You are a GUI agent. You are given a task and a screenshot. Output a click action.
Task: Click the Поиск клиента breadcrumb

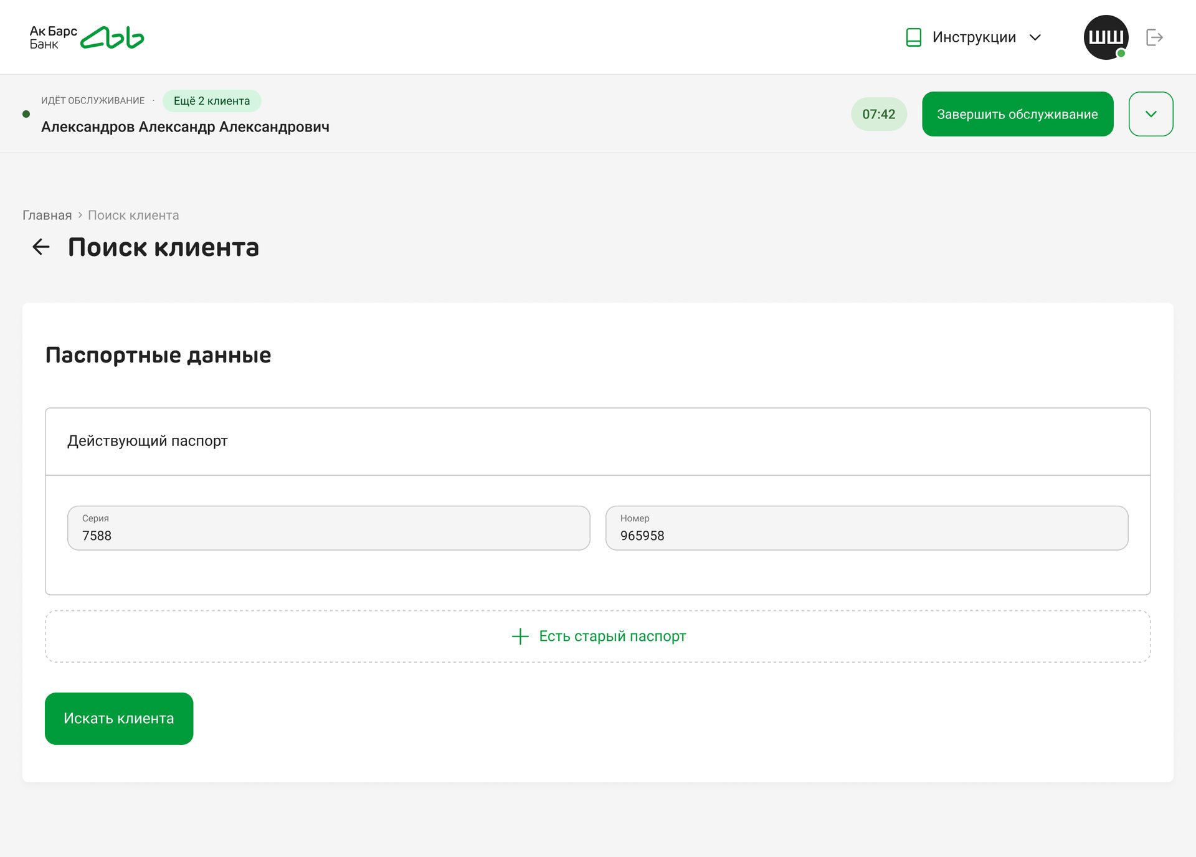coord(133,215)
